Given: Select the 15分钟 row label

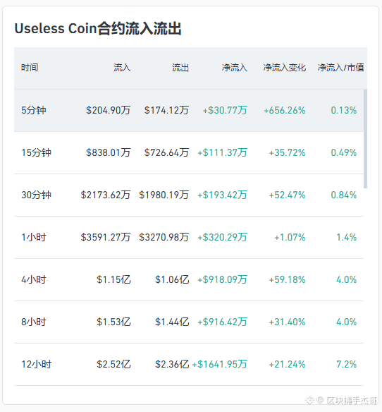Looking at the screenshot, I should (x=36, y=152).
